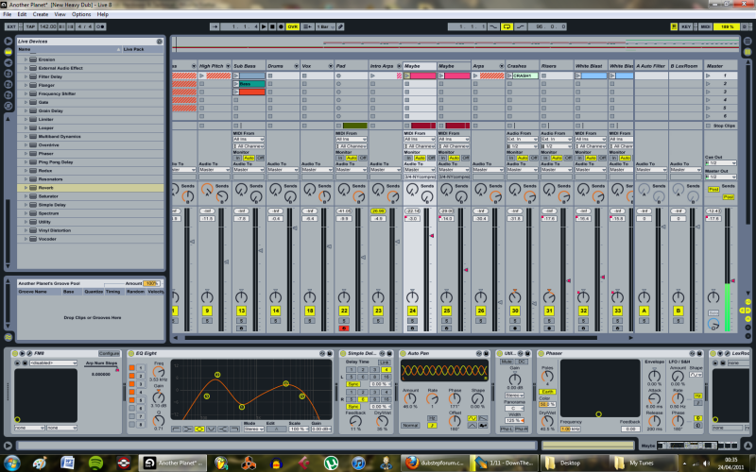Click the track 24 volume fader handle

pyautogui.click(x=432, y=236)
